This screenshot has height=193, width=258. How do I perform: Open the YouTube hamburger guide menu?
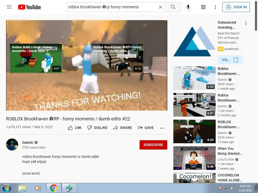[9, 7]
